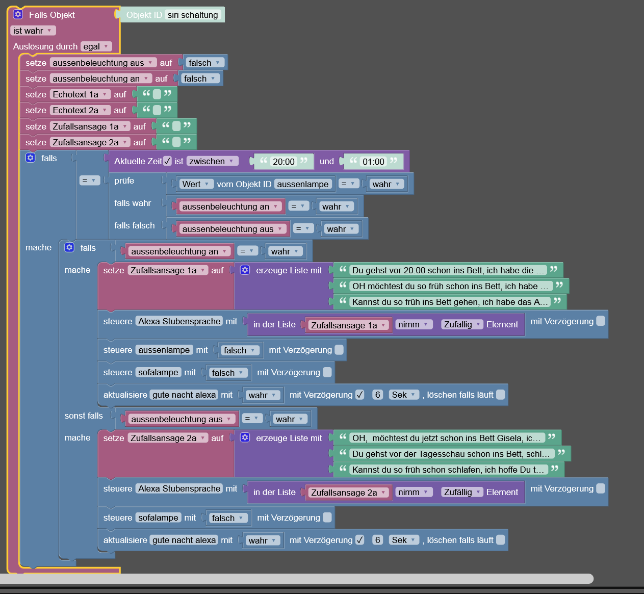The image size is (644, 594).
Task: Select 'Aktuelle Zeit' block label
Action: coord(138,161)
